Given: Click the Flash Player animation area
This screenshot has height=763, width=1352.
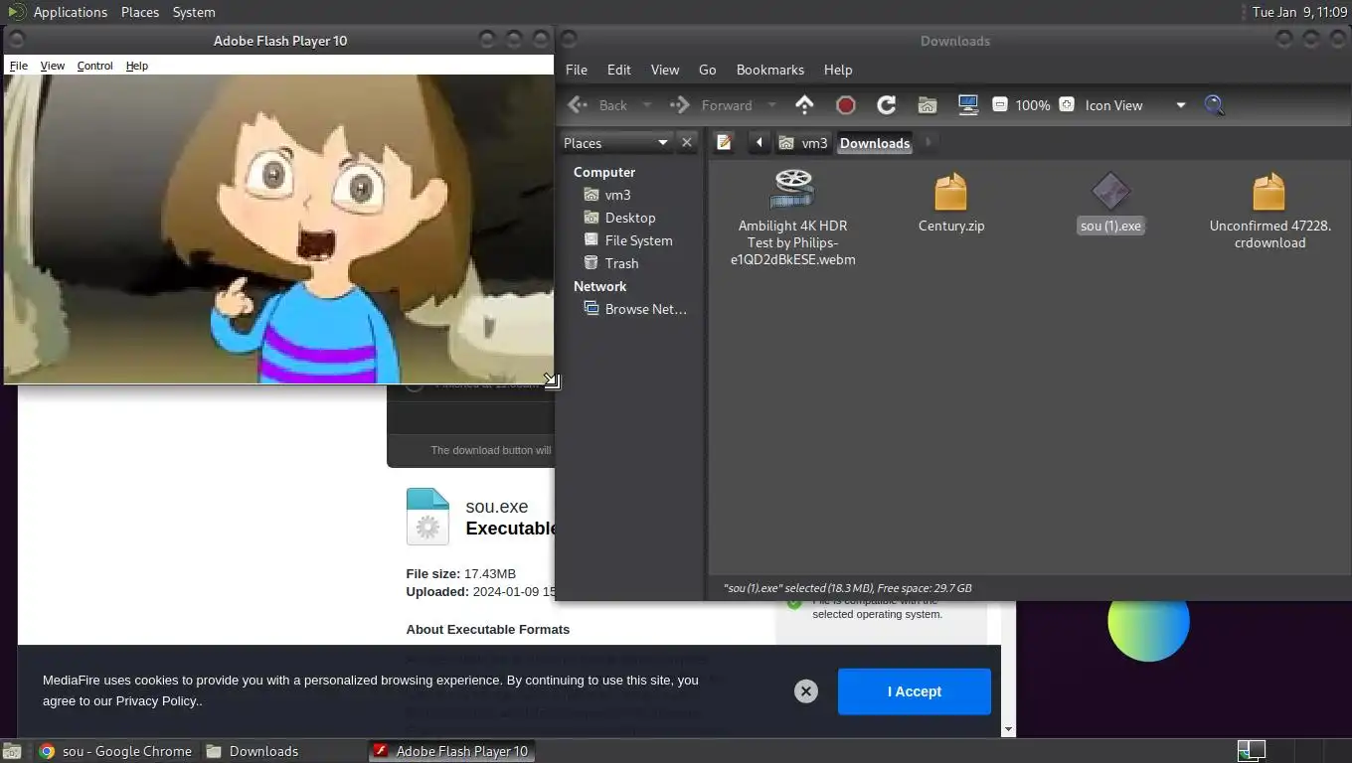Looking at the screenshot, I should click(x=278, y=229).
